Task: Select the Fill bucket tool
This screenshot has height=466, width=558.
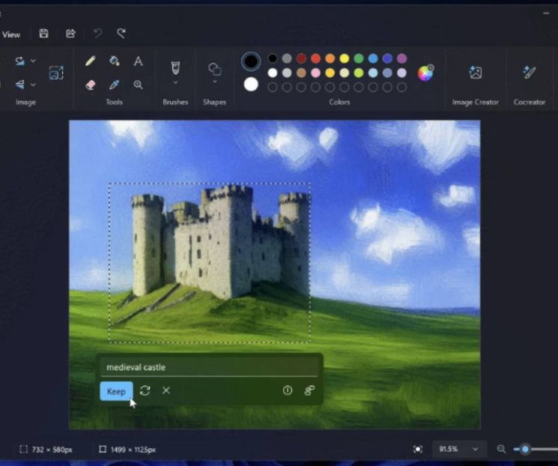Action: click(x=115, y=61)
